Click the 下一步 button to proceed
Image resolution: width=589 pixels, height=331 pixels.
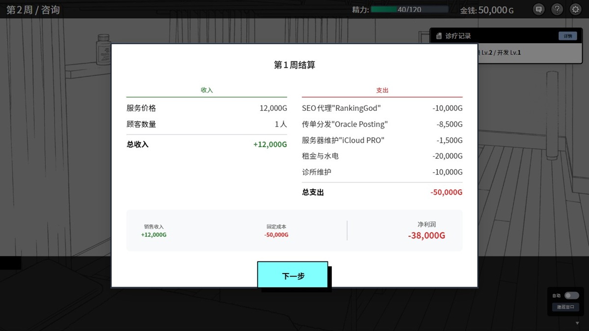point(293,276)
